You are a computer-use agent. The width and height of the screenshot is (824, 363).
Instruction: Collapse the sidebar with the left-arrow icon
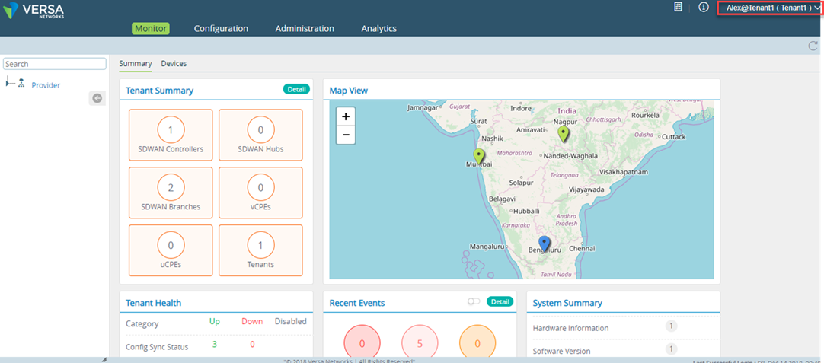click(97, 98)
